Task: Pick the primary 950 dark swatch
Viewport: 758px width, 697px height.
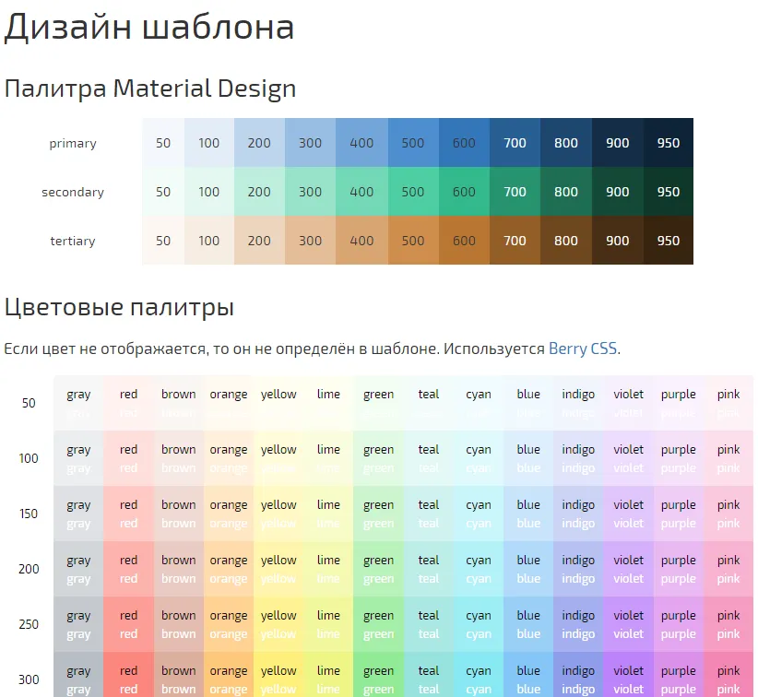Action: click(668, 143)
